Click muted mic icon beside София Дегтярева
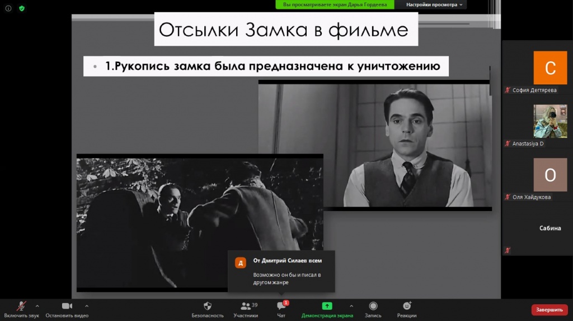The image size is (573, 321). (508, 90)
